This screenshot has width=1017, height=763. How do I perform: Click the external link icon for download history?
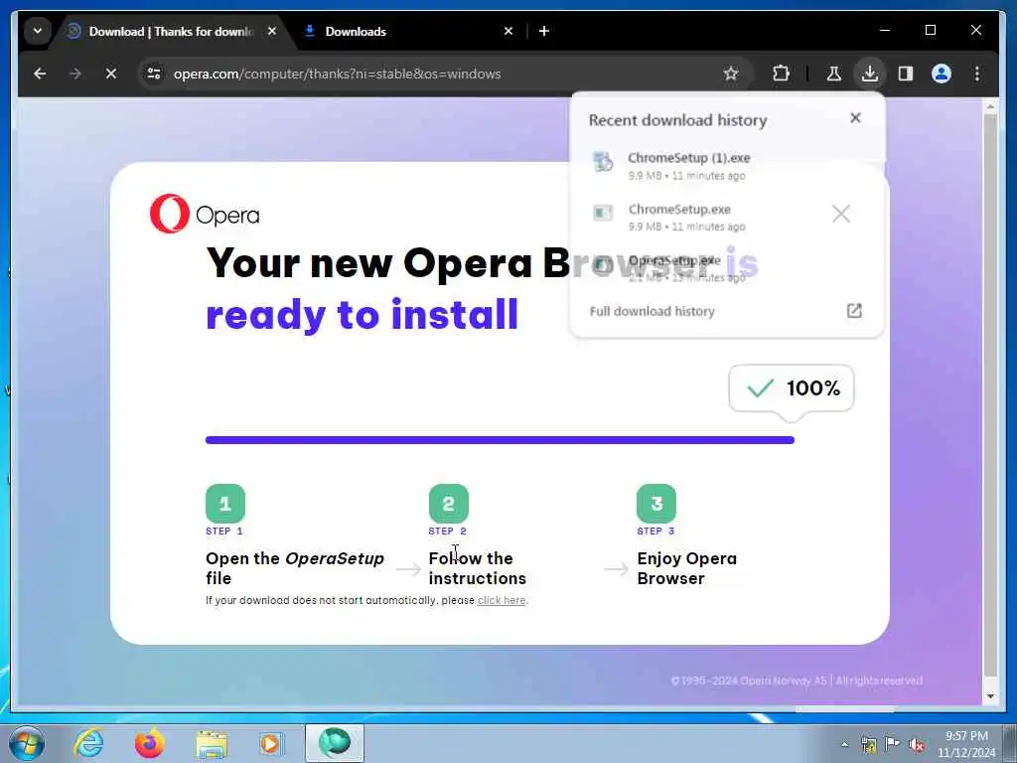click(x=854, y=311)
